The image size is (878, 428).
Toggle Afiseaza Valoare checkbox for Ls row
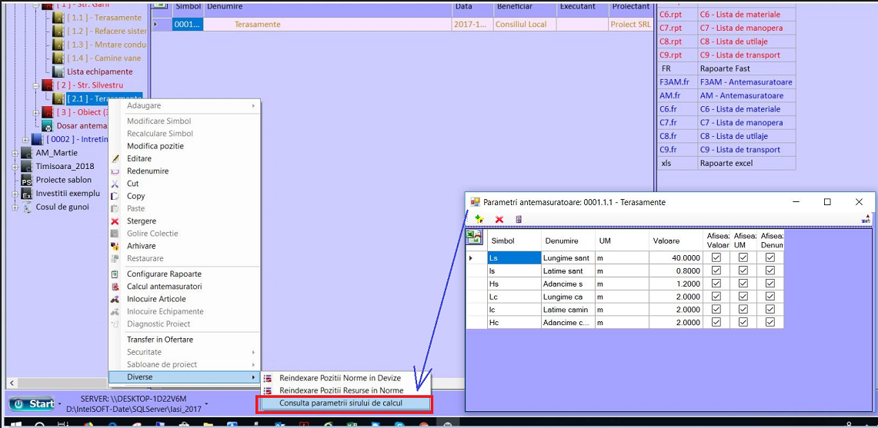[716, 258]
